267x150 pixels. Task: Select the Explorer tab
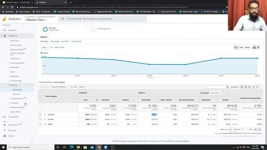tap(44, 37)
